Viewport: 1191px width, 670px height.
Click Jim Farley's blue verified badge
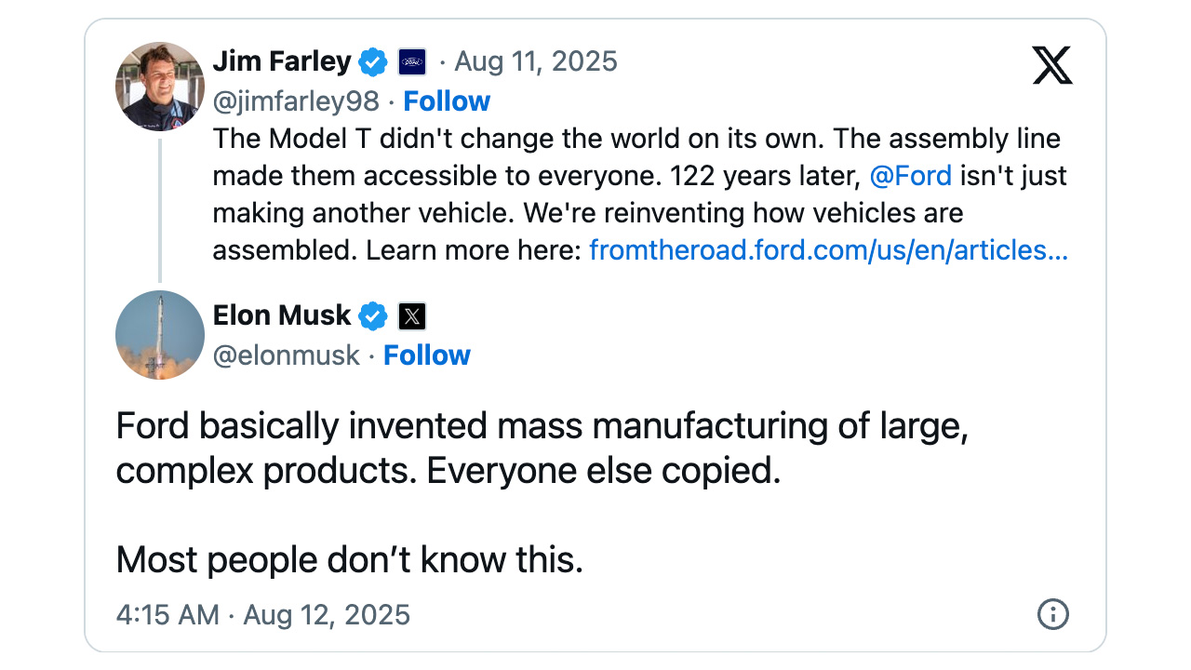point(373,62)
